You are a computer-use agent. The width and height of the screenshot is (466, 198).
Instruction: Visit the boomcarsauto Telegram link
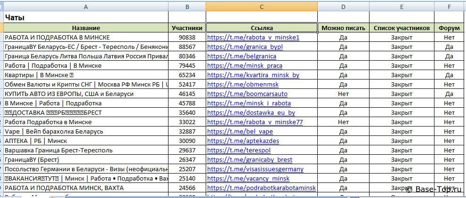click(x=247, y=94)
